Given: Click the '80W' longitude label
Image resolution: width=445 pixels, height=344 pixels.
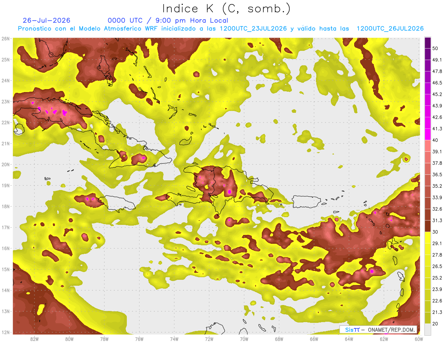Looking at the screenshot, I should [x=69, y=339].
